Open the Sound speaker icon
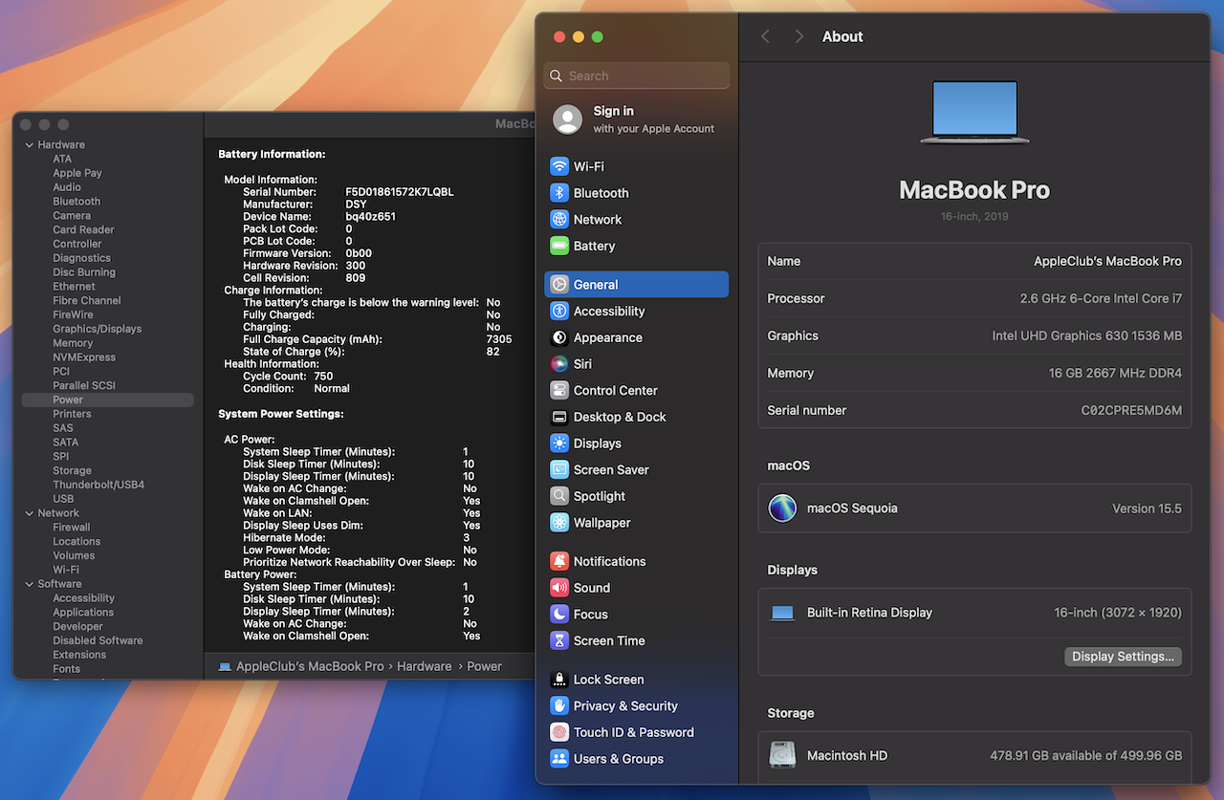Screen dimensions: 1224x800 click(559, 588)
